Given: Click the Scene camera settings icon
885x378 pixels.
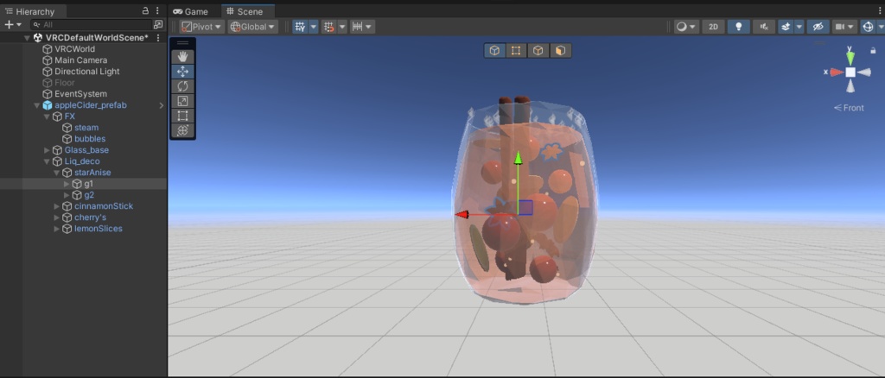Looking at the screenshot, I should [x=840, y=27].
